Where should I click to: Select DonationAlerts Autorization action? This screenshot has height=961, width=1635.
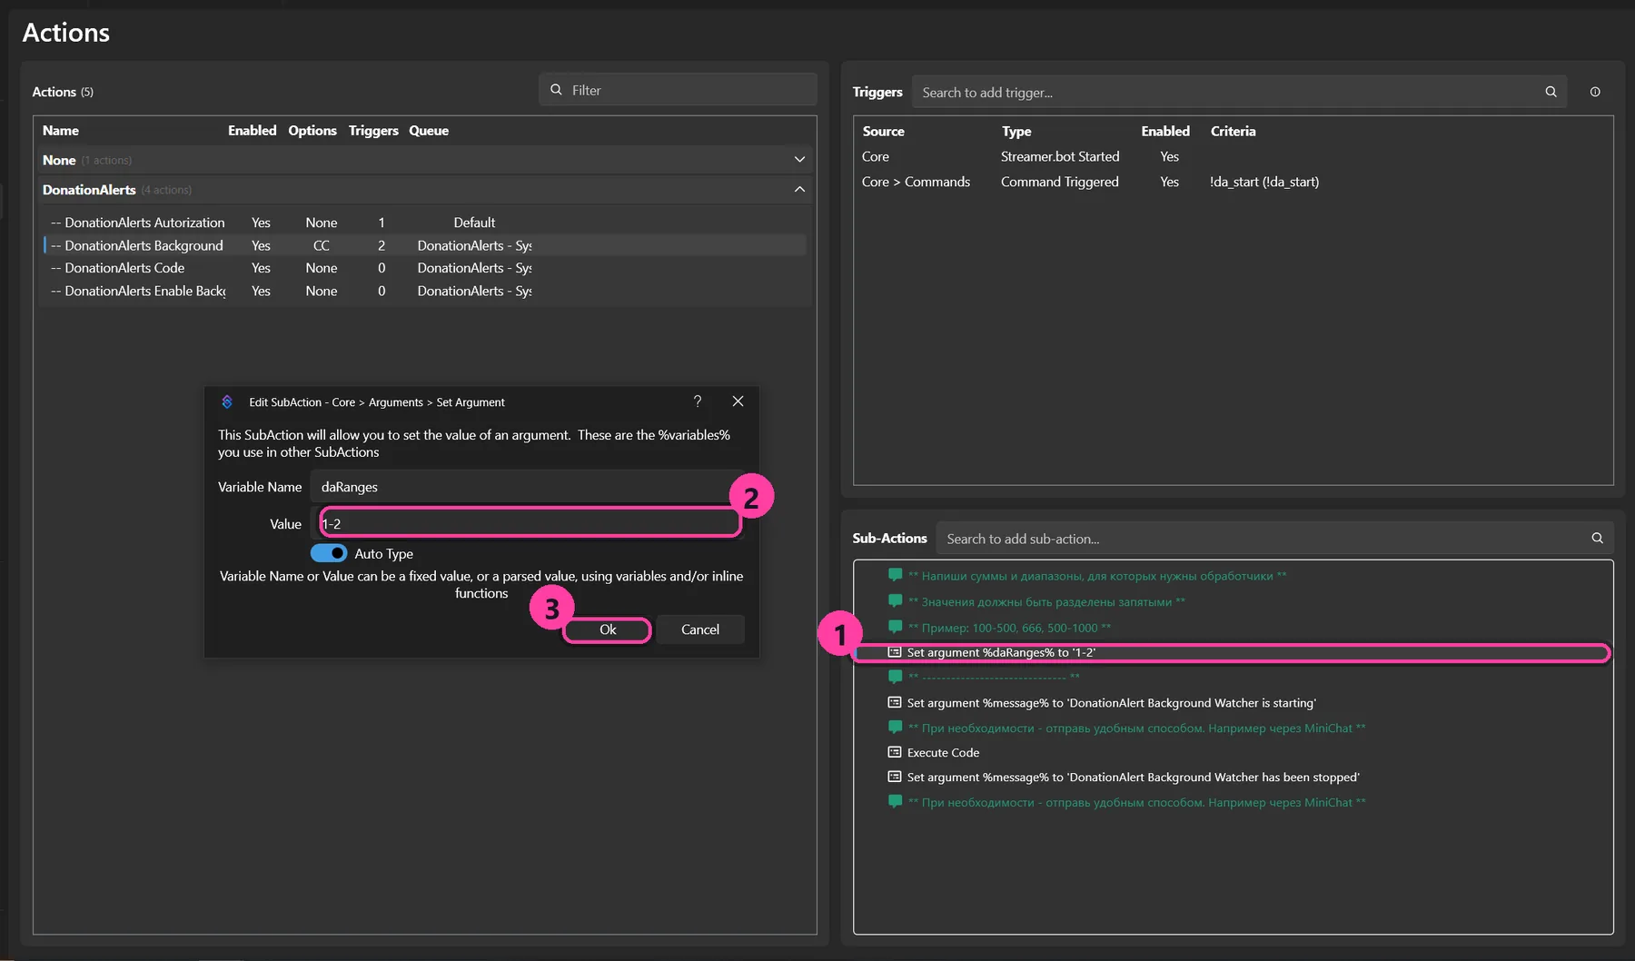423,223
